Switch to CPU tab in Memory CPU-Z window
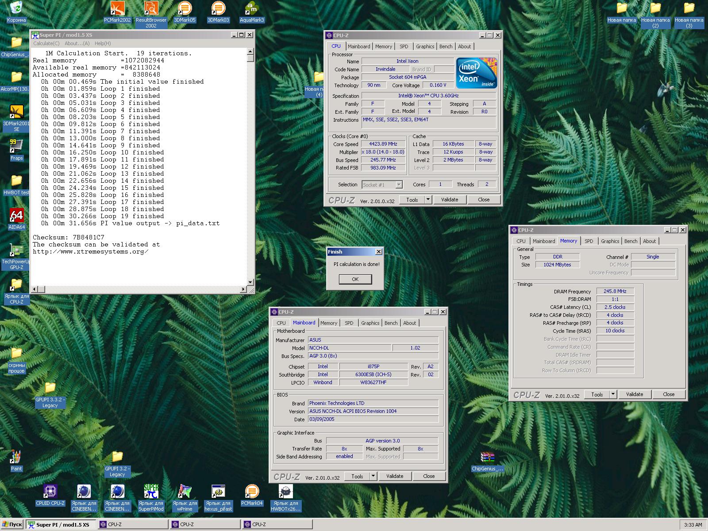The image size is (708, 531). (x=521, y=241)
